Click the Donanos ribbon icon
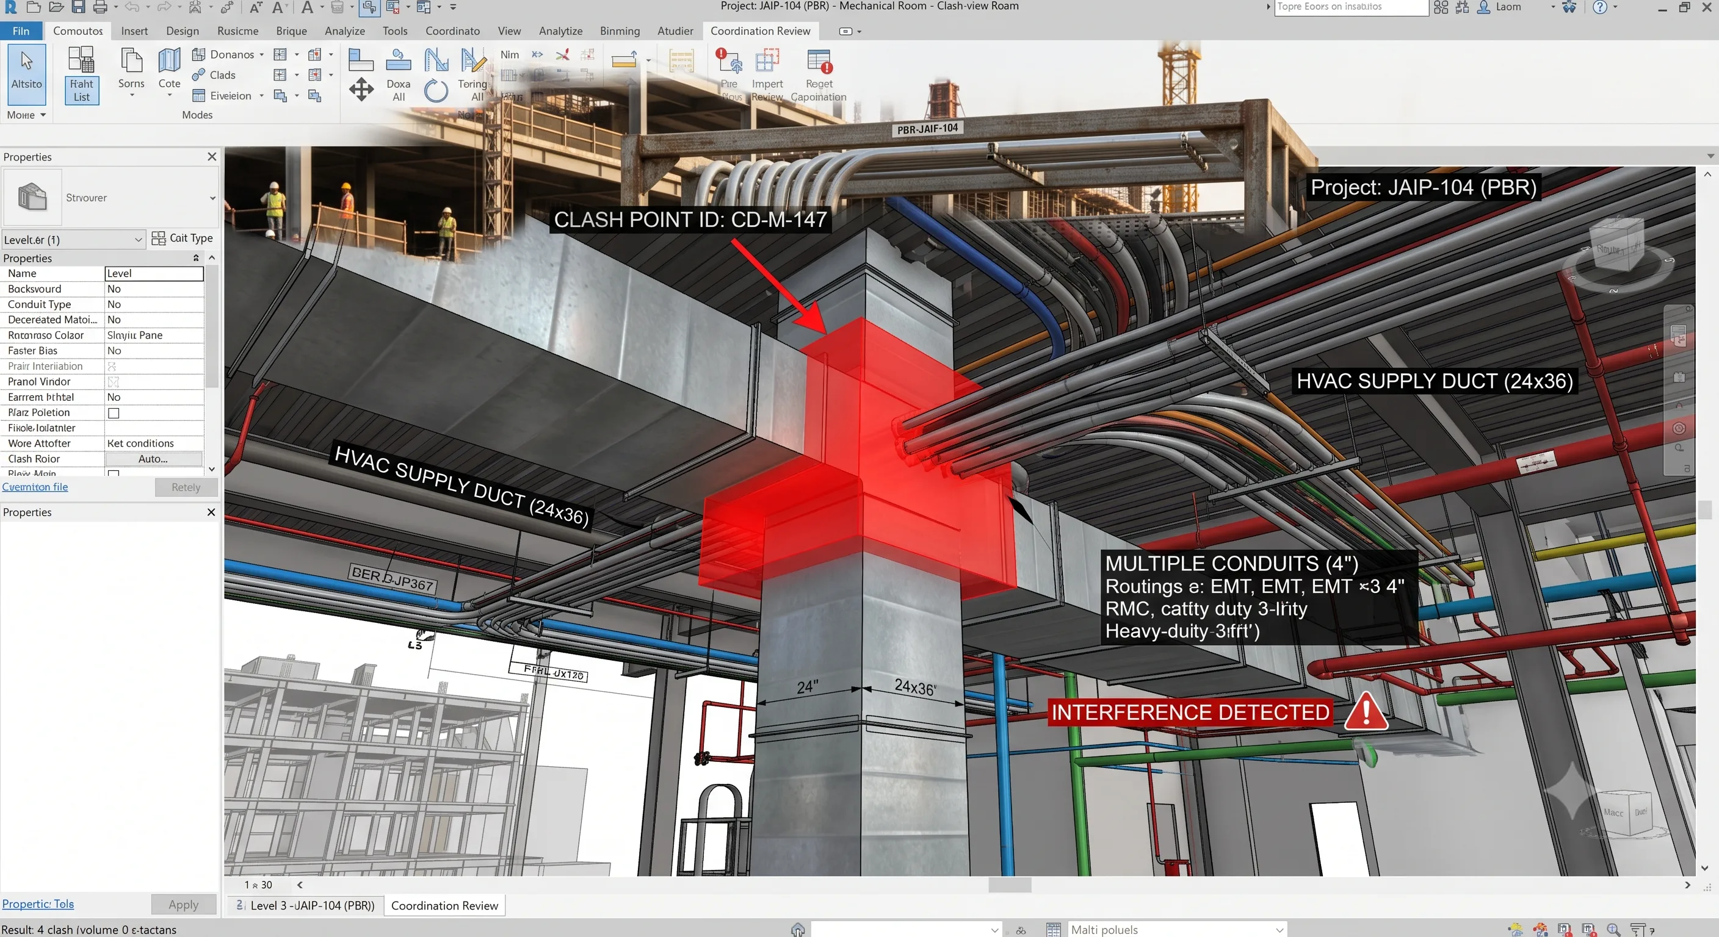 pyautogui.click(x=198, y=54)
